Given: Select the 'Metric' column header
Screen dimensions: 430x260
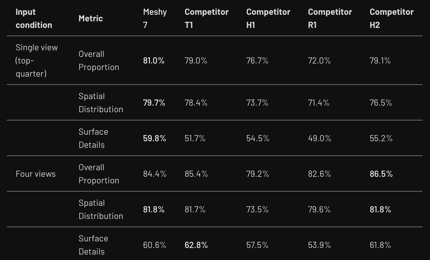Looking at the screenshot, I should click(x=91, y=18).
